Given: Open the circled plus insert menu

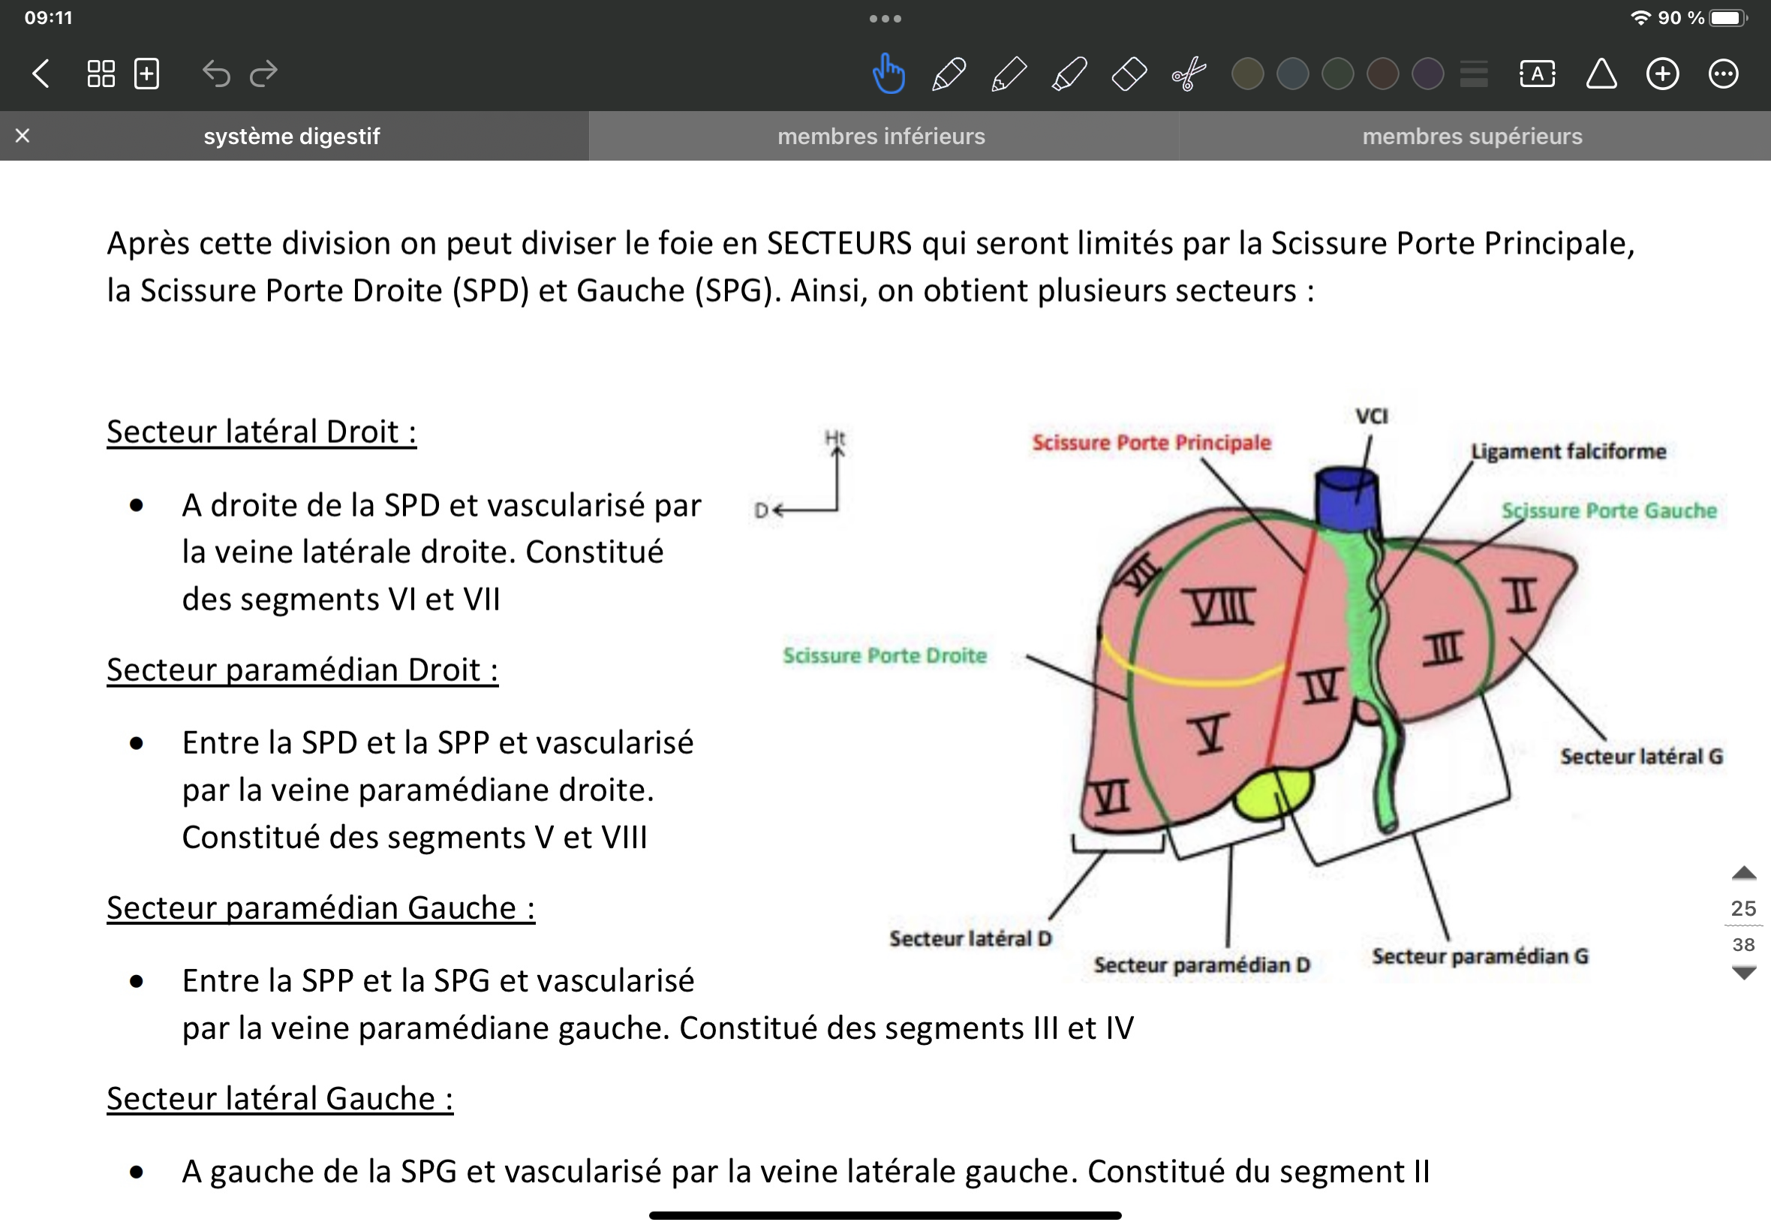Looking at the screenshot, I should 1662,74.
